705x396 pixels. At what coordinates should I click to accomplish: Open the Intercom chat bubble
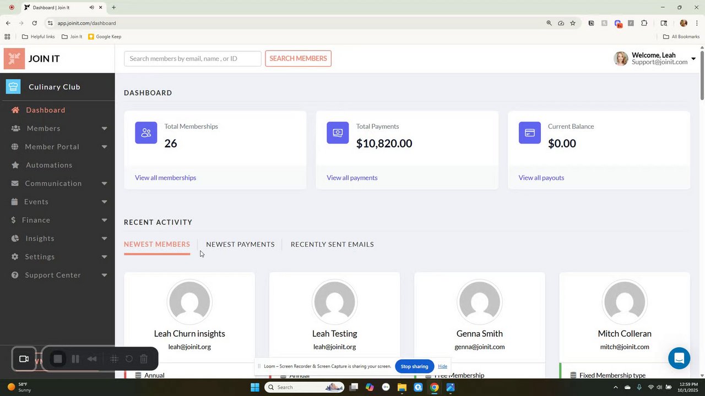(x=679, y=359)
